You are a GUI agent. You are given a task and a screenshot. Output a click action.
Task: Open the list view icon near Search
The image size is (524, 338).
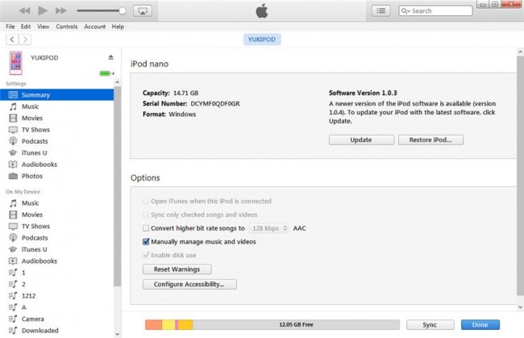tap(381, 11)
